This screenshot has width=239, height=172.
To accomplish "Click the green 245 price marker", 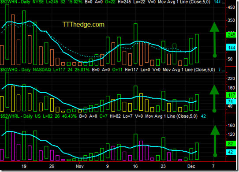I will pyautogui.click(x=232, y=35).
